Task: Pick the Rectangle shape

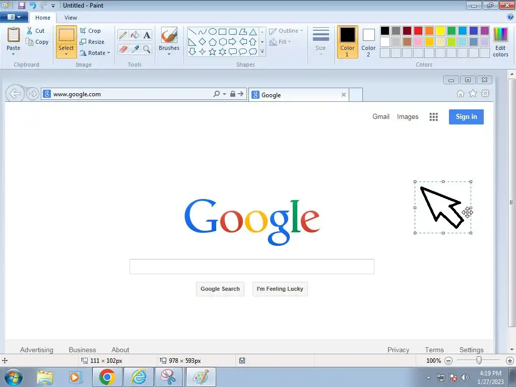Action: click(222, 32)
